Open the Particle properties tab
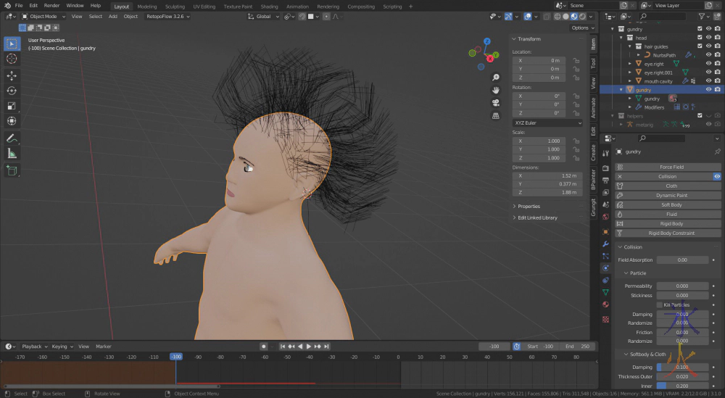The width and height of the screenshot is (725, 398). pyautogui.click(x=605, y=256)
